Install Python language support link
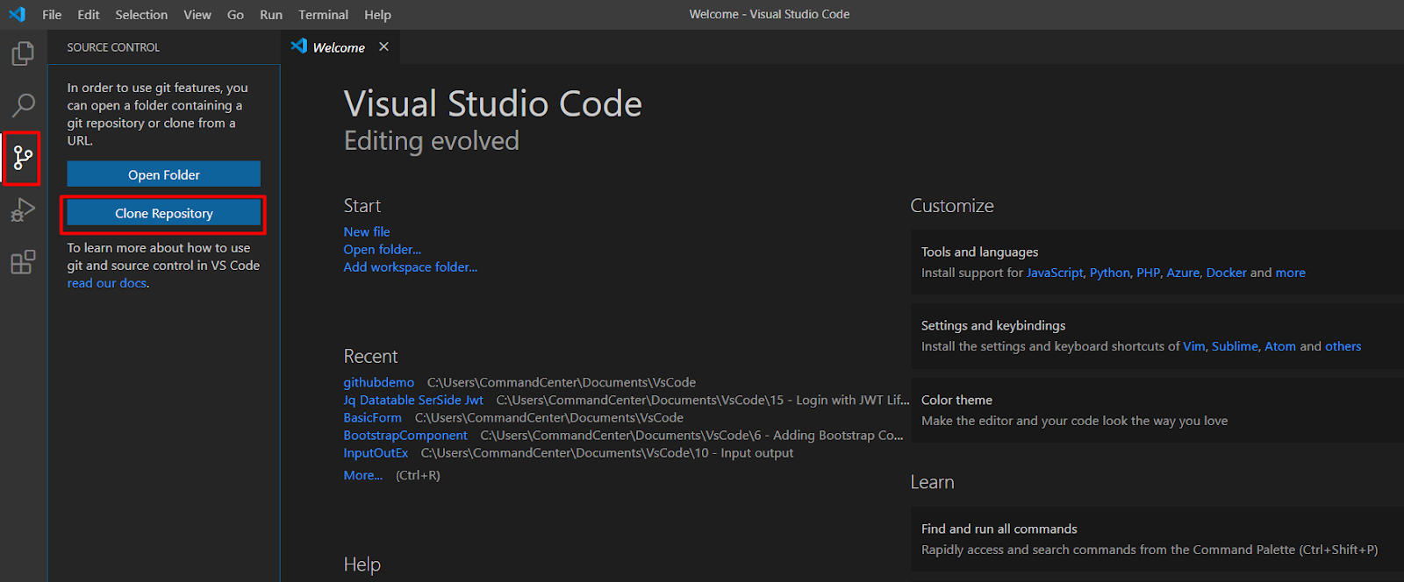The width and height of the screenshot is (1404, 582). pyautogui.click(x=1110, y=273)
